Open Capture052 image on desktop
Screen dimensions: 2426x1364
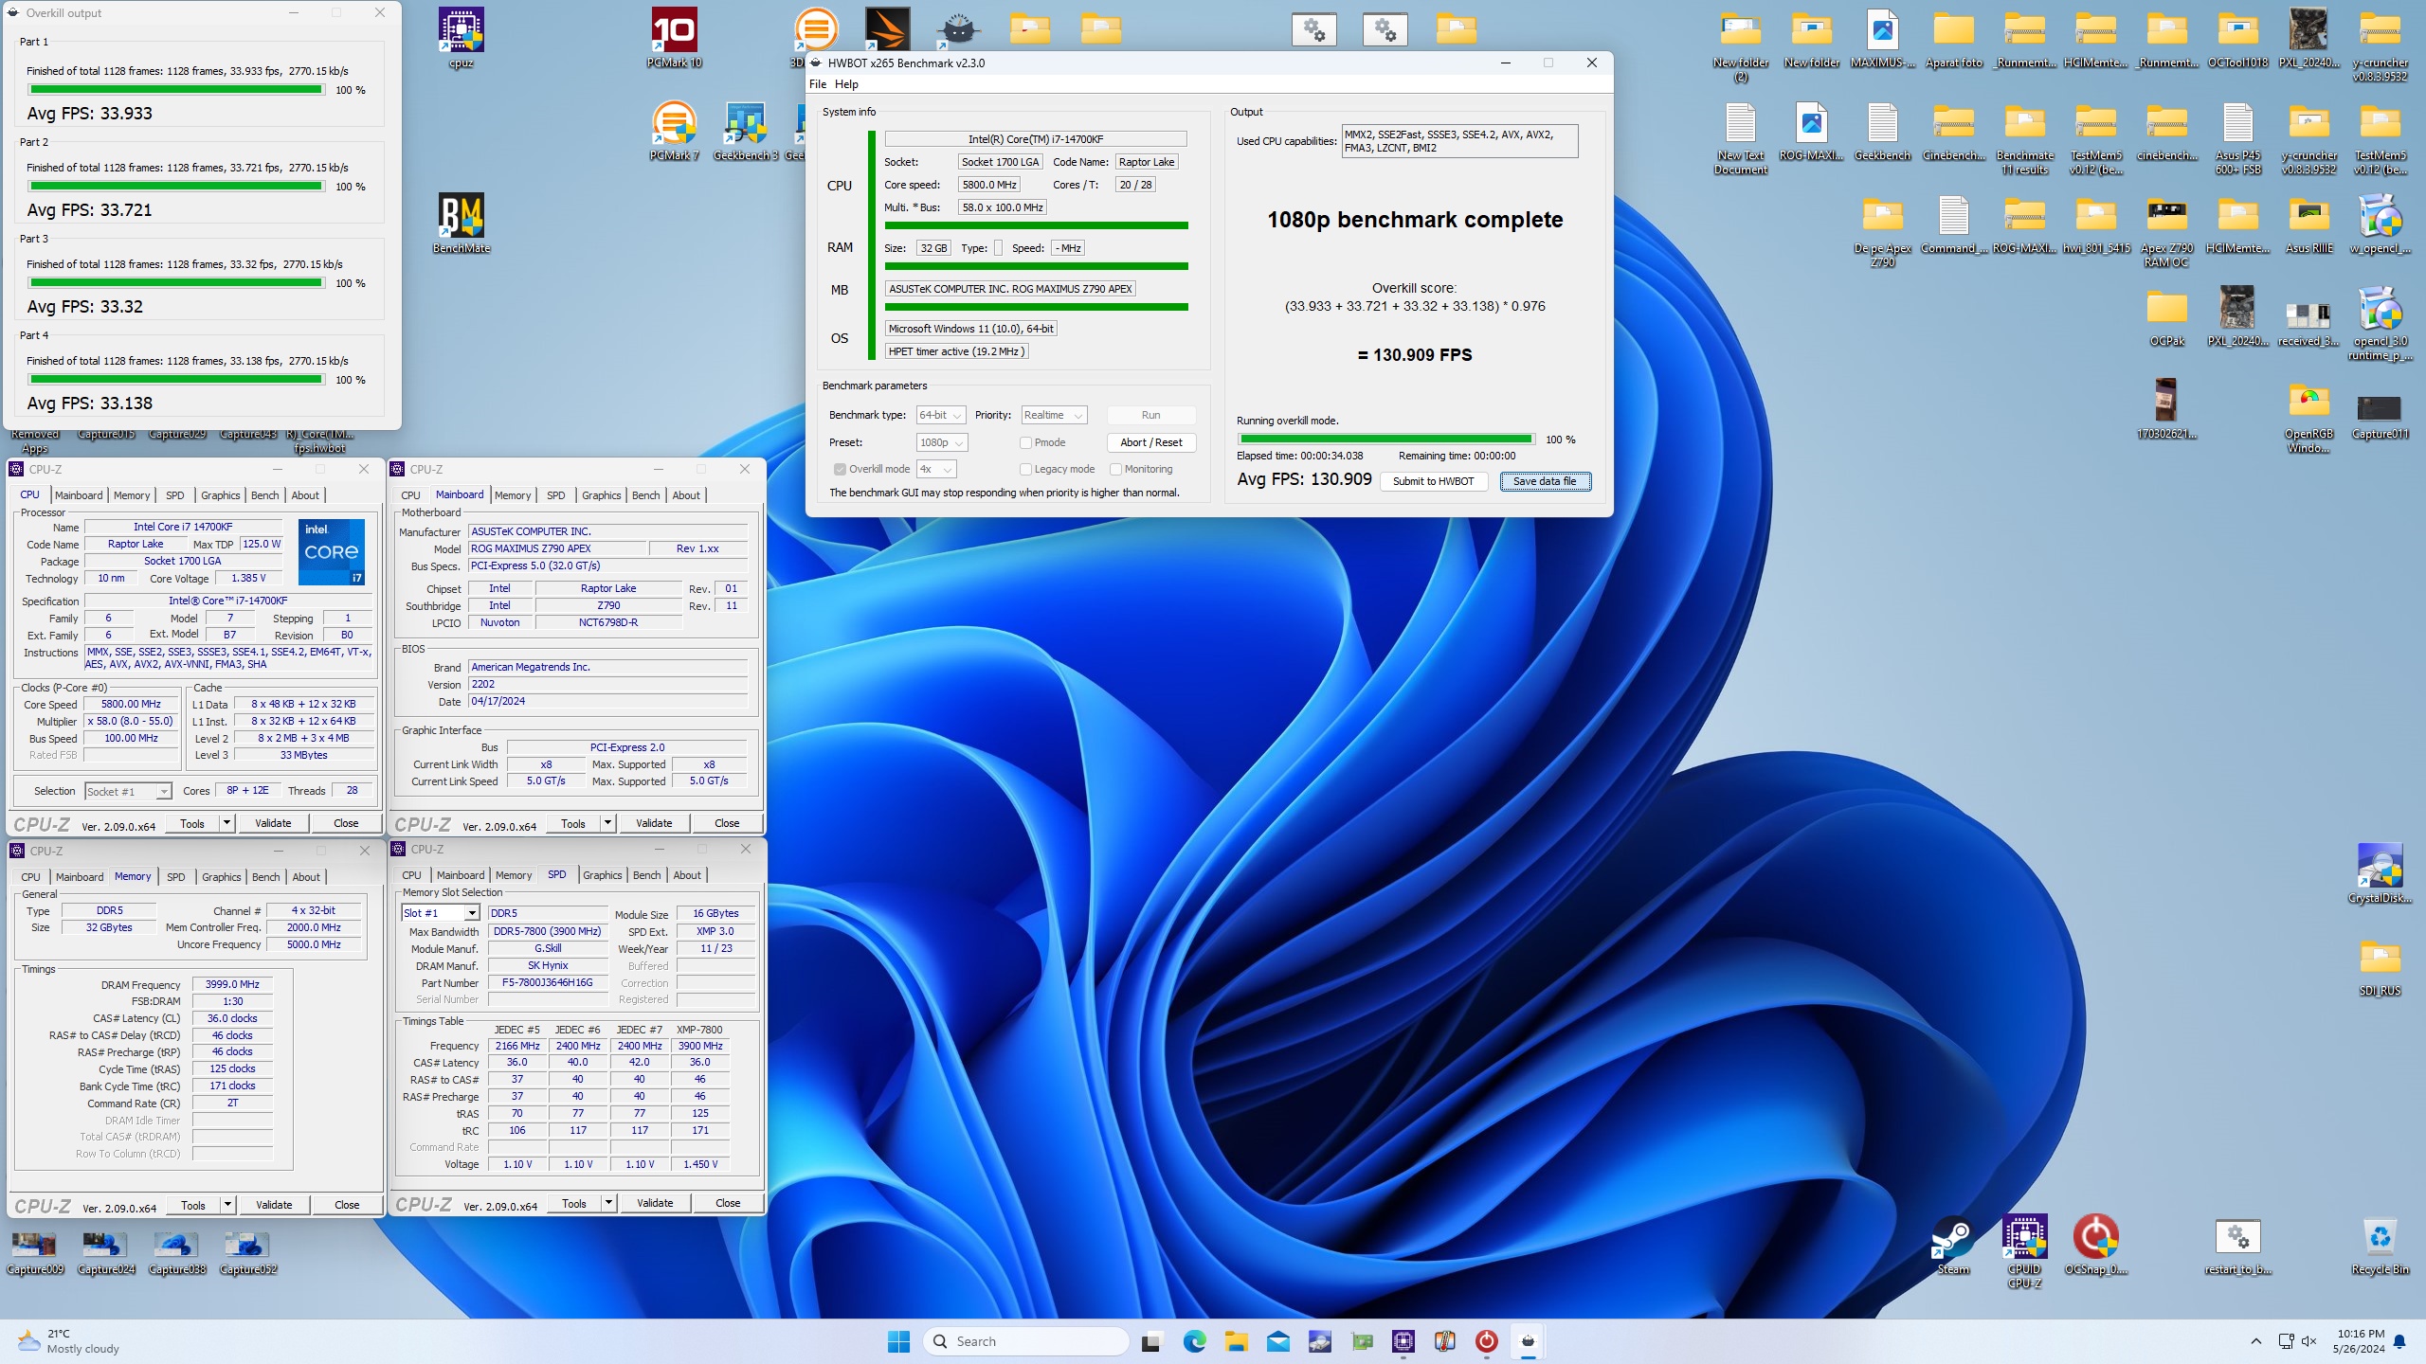click(248, 1250)
